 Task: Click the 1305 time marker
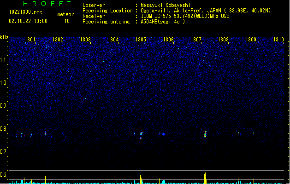(141, 40)
